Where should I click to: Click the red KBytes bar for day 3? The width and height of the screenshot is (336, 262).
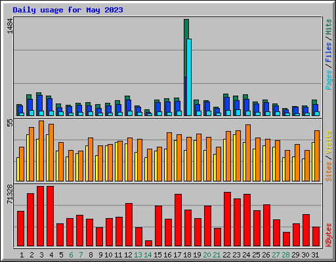40,216
